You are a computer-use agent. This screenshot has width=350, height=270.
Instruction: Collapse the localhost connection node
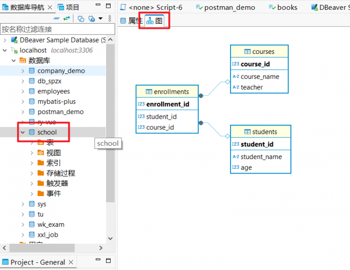coord(5,50)
